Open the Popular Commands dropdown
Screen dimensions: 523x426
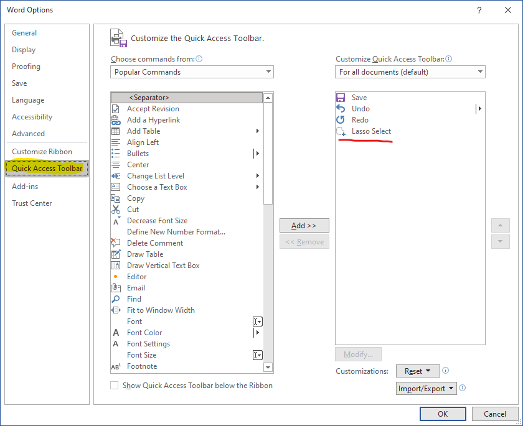(191, 72)
